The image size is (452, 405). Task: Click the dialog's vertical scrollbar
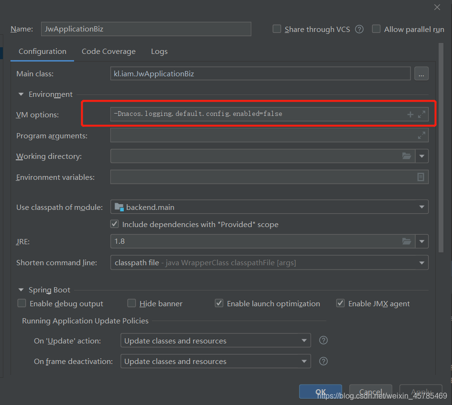pos(441,148)
